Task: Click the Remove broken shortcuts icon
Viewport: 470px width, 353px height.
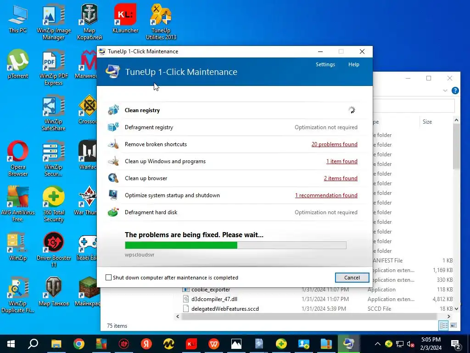Action: click(x=113, y=144)
